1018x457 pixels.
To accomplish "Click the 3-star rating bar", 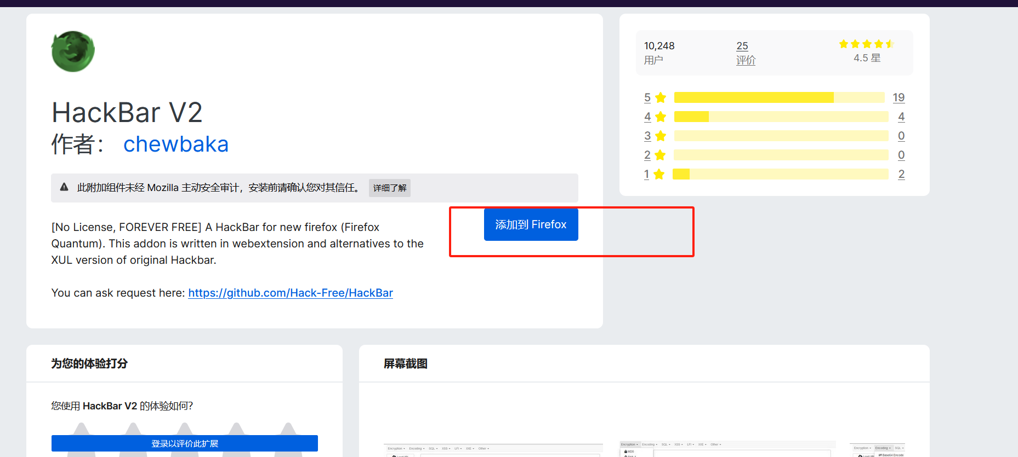I will click(x=781, y=136).
